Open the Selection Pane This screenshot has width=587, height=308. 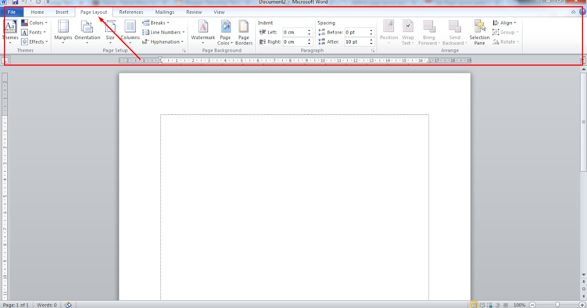479,32
